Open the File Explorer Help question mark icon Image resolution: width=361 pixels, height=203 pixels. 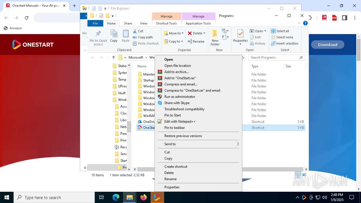[305, 23]
